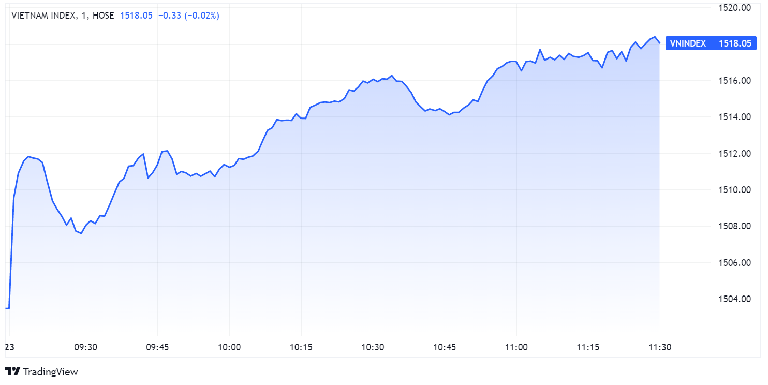Click the 10:15 time axis label
Image resolution: width=768 pixels, height=385 pixels.
click(x=301, y=347)
